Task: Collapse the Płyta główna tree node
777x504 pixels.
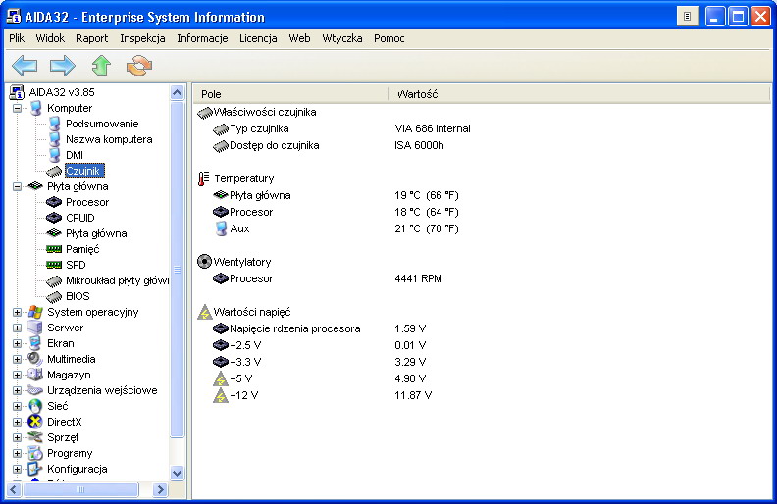Action: coord(17,186)
